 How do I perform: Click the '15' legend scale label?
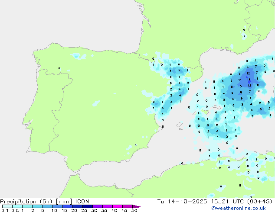click(64, 210)
